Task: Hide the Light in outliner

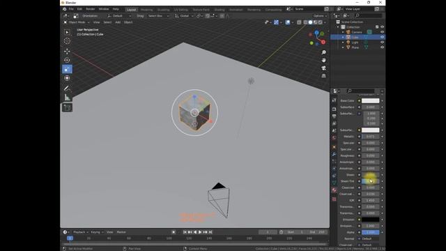Action: 382,42
